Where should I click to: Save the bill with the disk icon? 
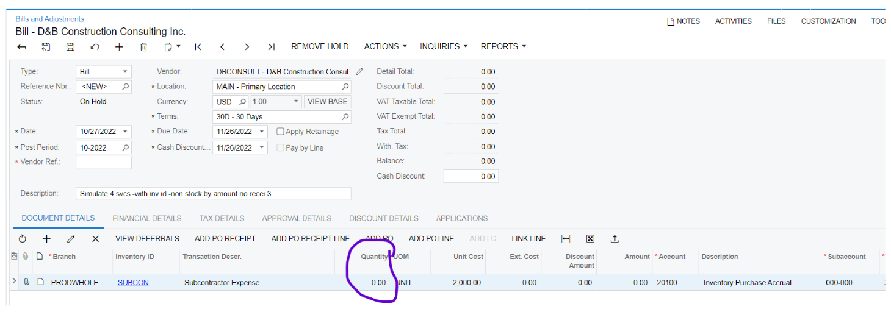click(x=70, y=47)
